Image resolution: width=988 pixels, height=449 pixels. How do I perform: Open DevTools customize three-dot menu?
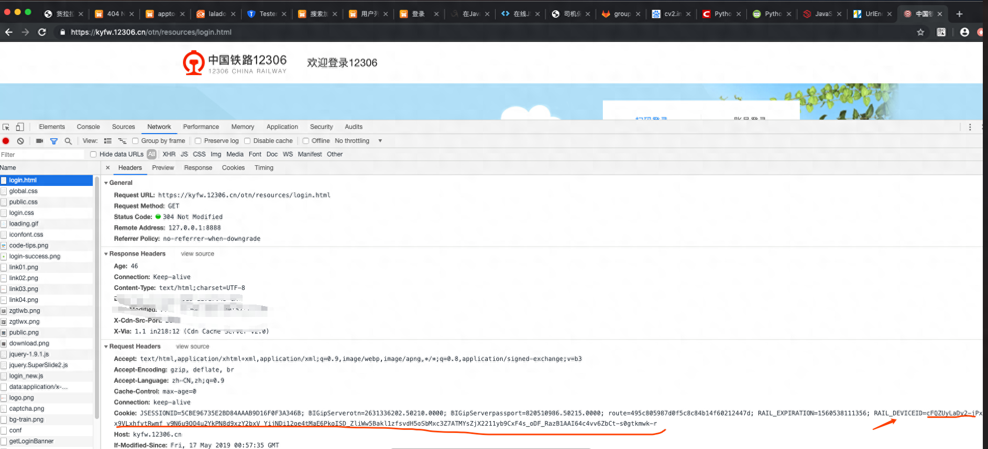(x=970, y=127)
